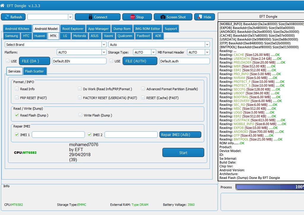Click green MT6582 value in Info panel
The image size is (304, 215).
pos(17,205)
